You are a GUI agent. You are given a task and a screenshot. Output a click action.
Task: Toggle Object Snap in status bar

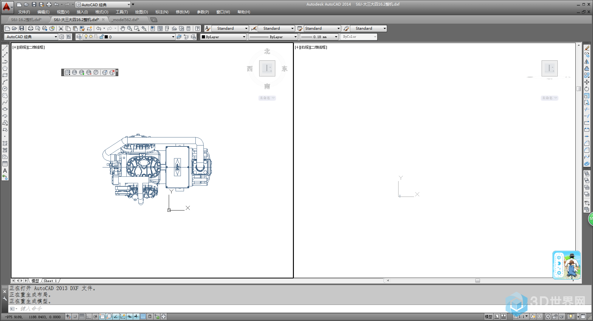point(102,316)
